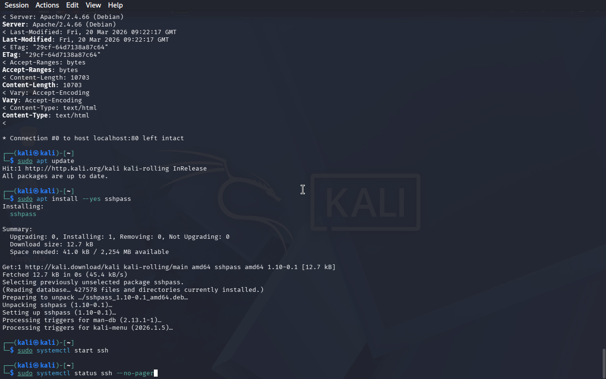Click the 'Fetched 12.7 kB in 0s' output line
The width and height of the screenshot is (606, 379).
tap(65, 275)
